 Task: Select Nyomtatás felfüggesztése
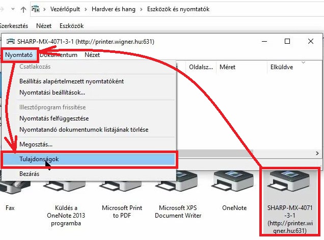click(x=54, y=118)
